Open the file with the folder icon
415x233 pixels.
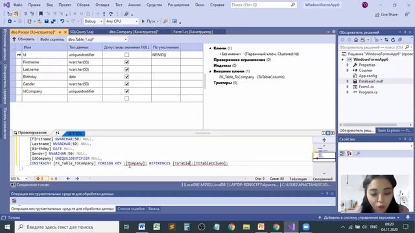[40, 21]
